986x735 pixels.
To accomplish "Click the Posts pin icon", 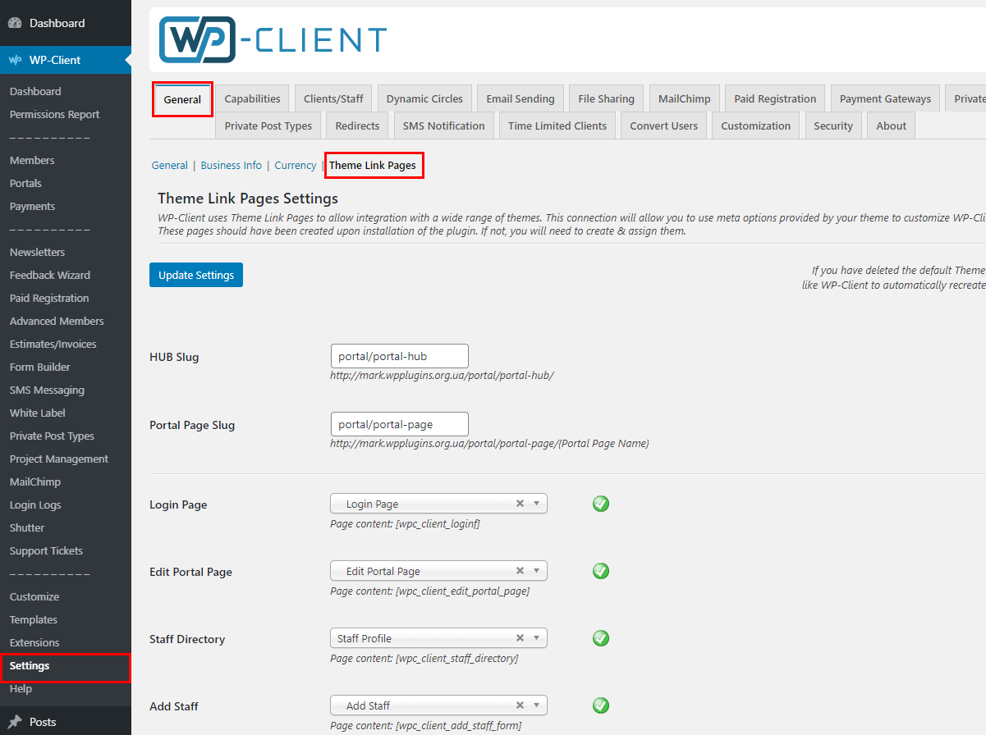I will (15, 722).
